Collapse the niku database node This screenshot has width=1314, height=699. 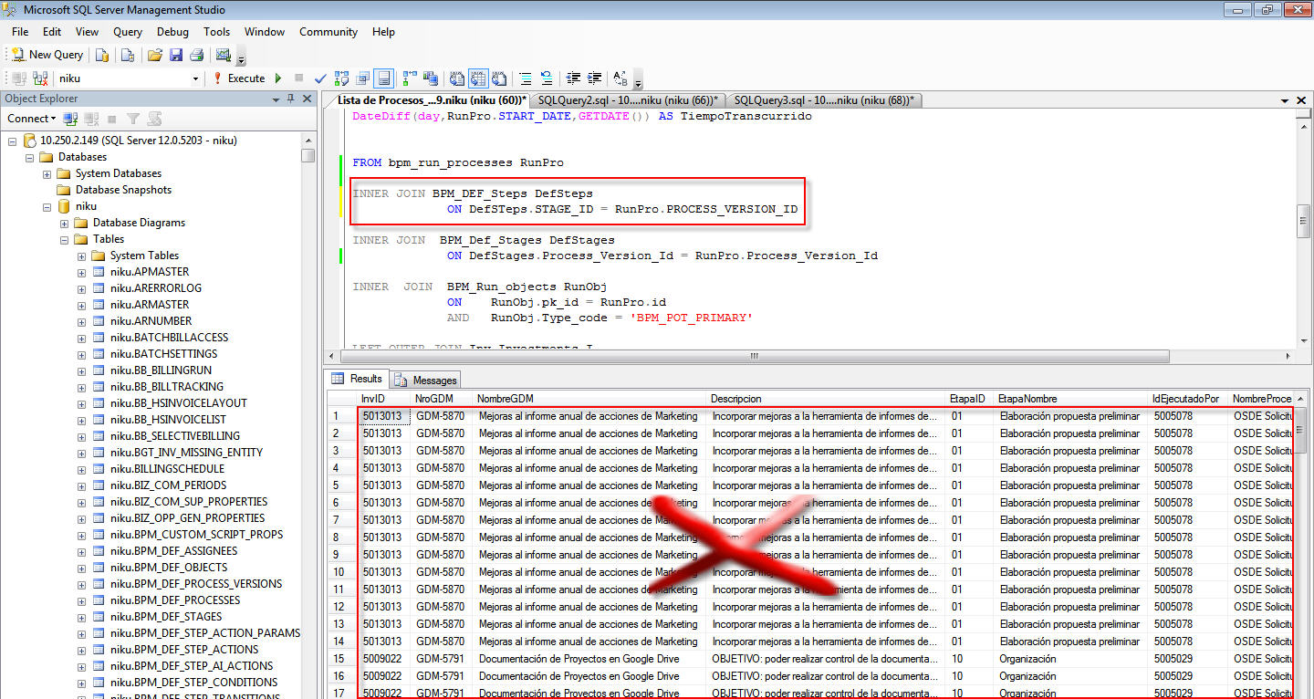47,206
